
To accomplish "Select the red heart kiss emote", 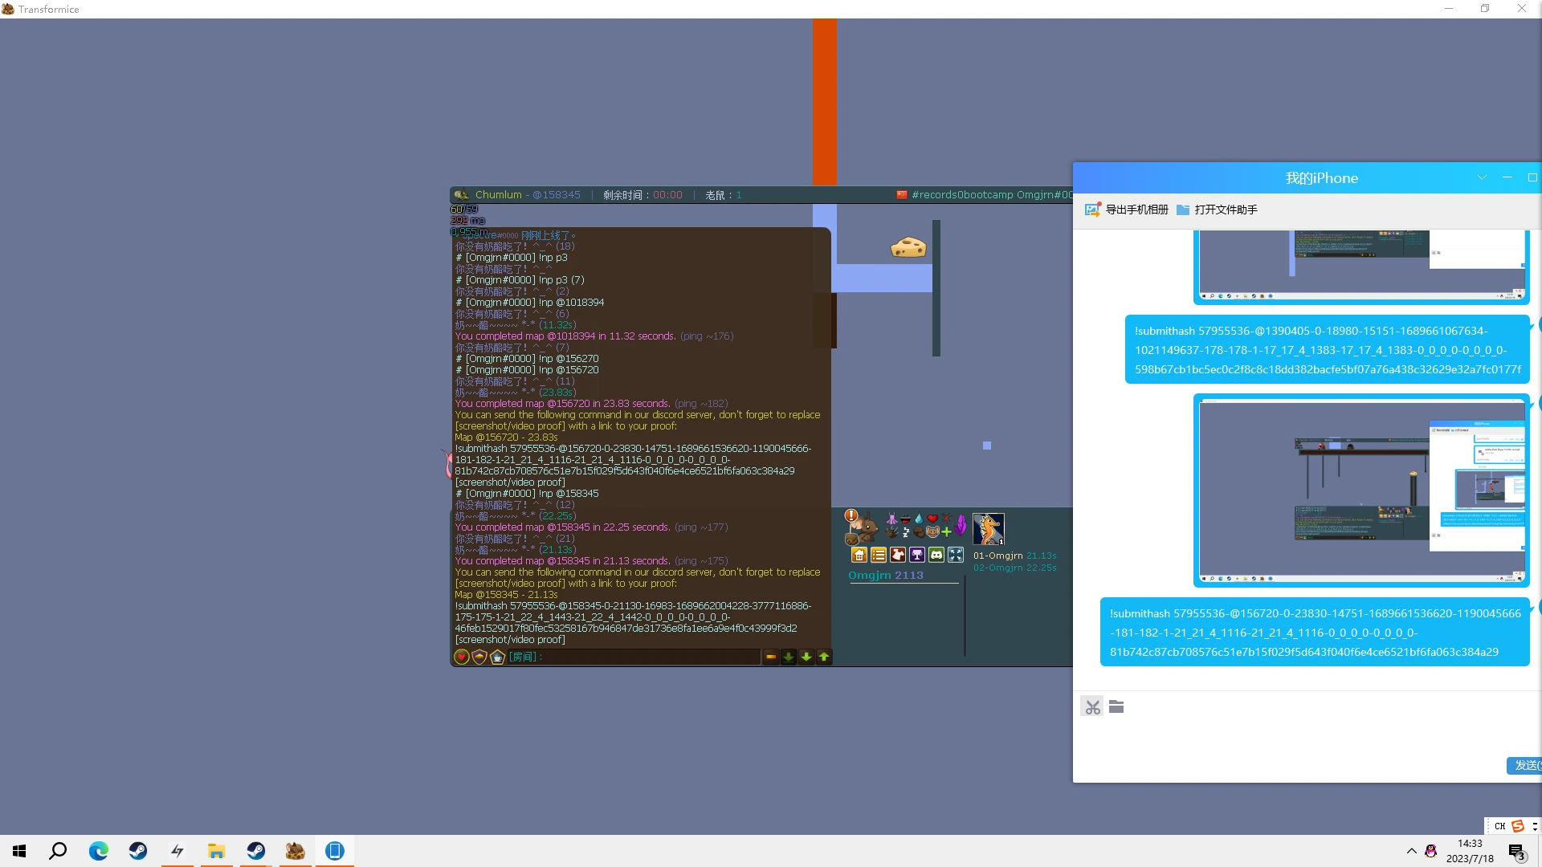I will tap(932, 519).
